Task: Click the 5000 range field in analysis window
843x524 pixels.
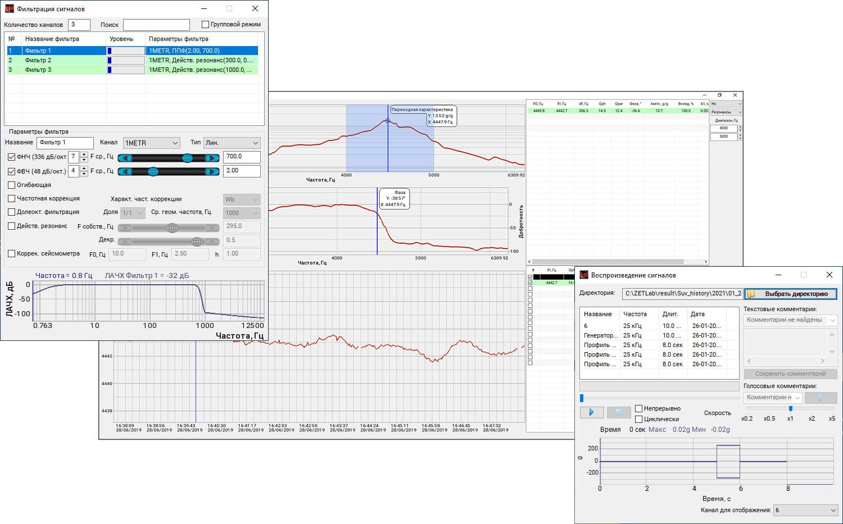Action: (724, 136)
